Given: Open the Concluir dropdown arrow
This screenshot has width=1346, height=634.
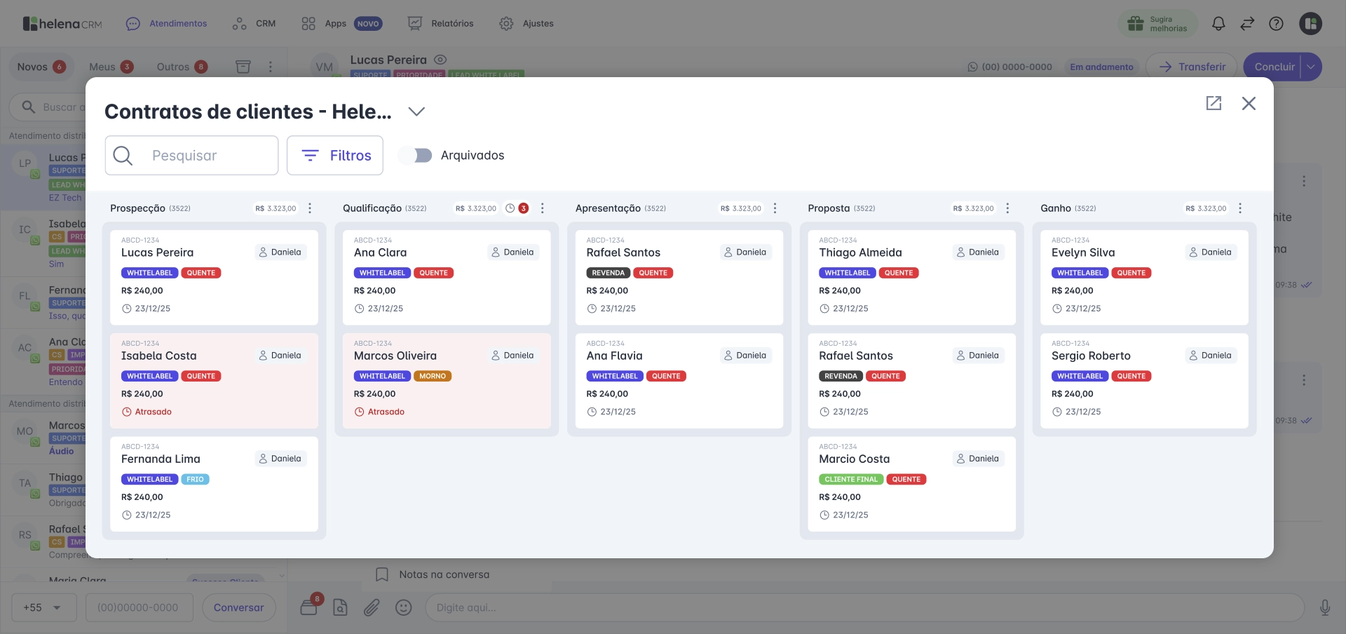Looking at the screenshot, I should point(1310,67).
